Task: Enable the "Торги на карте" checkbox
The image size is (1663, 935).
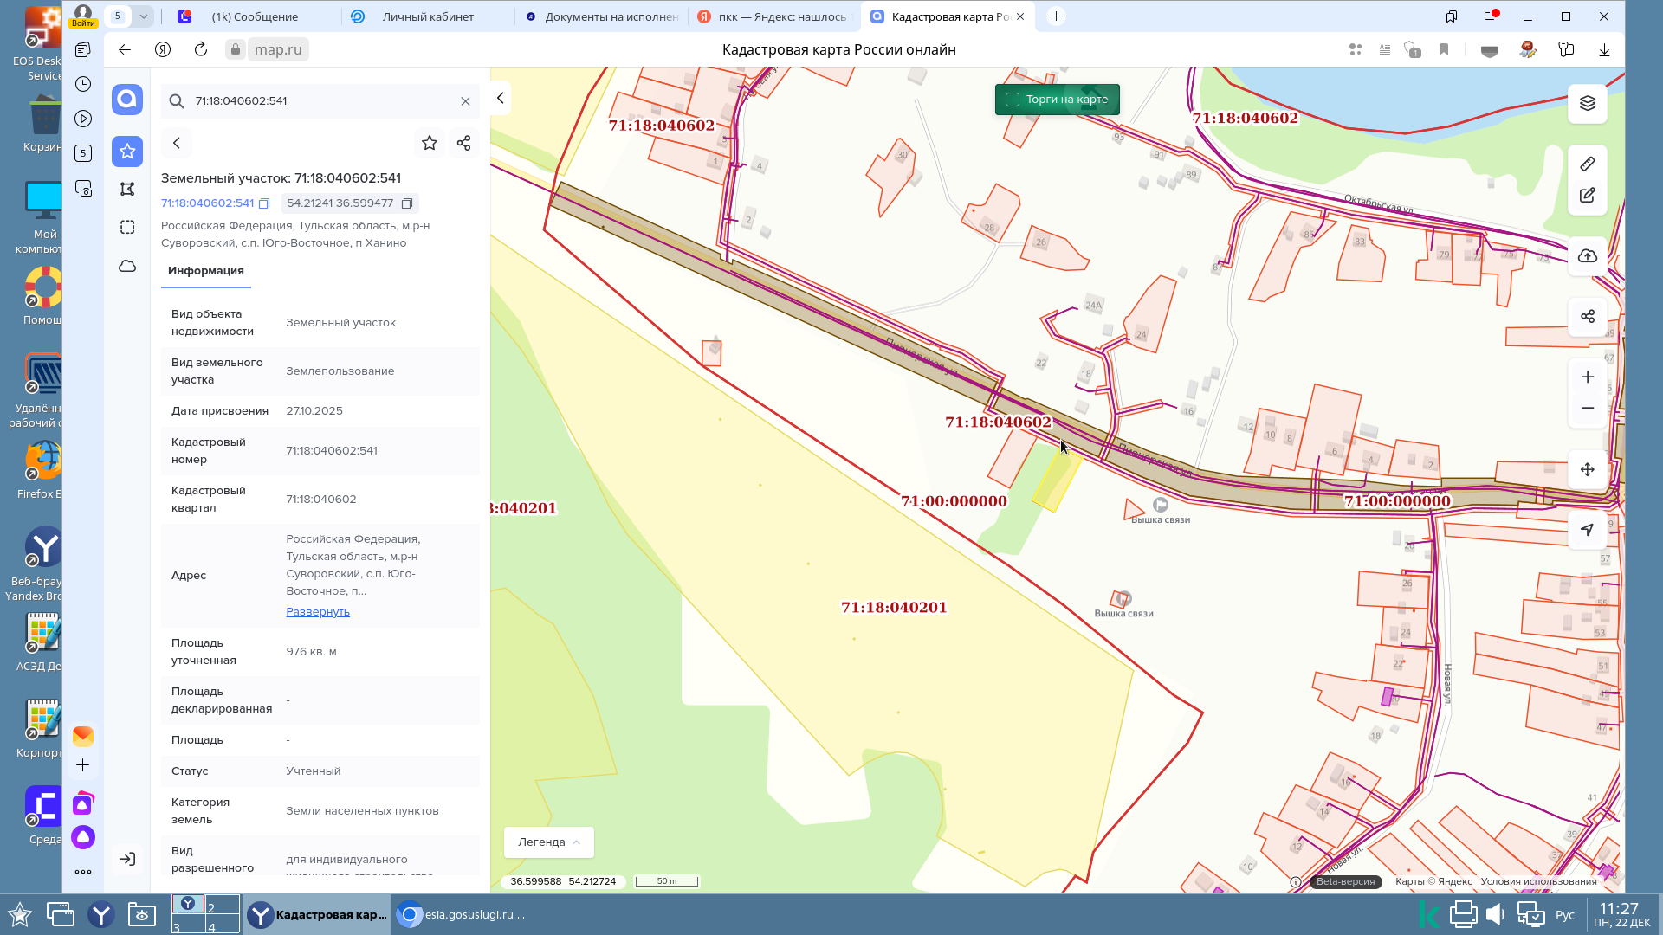Action: 1012,100
